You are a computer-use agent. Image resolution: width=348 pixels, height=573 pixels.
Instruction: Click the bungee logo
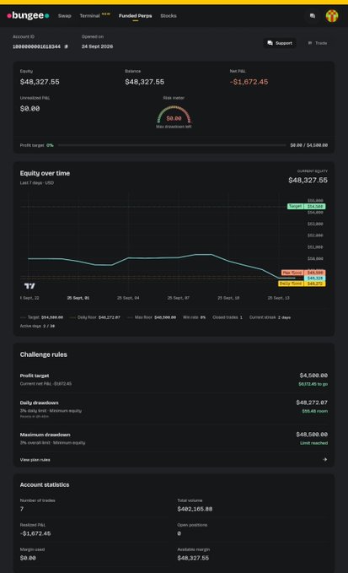pos(28,16)
